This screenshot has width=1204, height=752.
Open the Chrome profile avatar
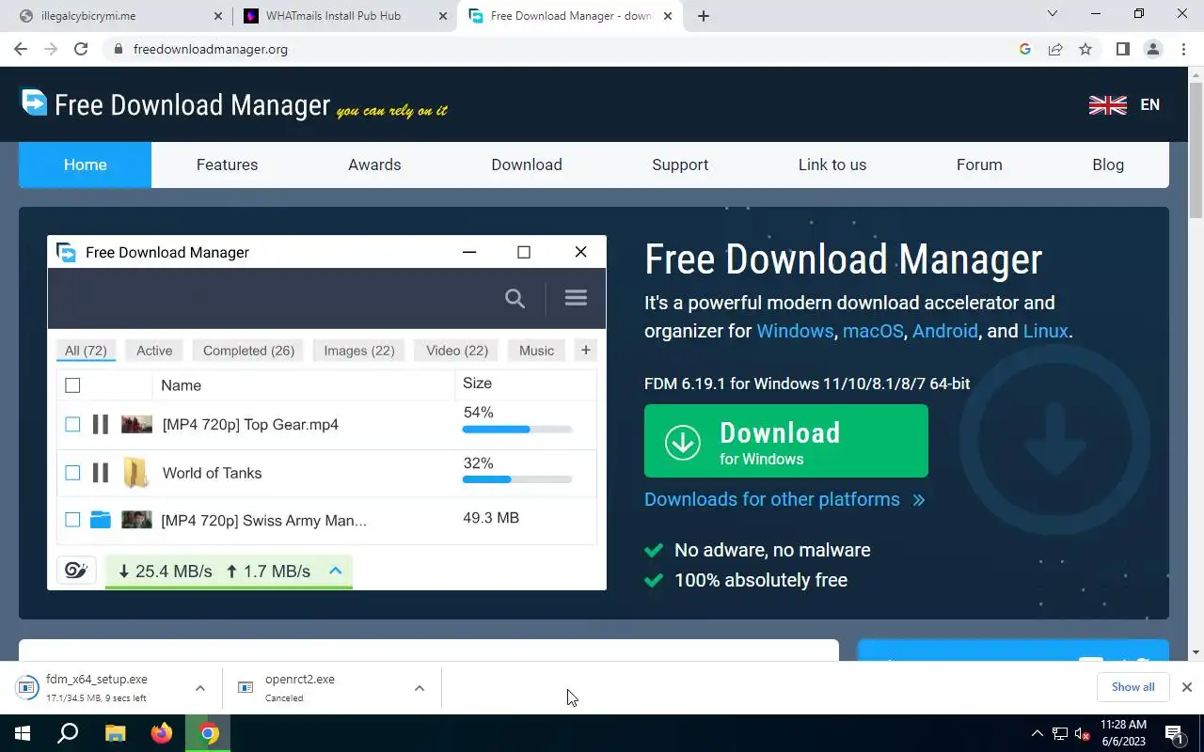[x=1152, y=49]
